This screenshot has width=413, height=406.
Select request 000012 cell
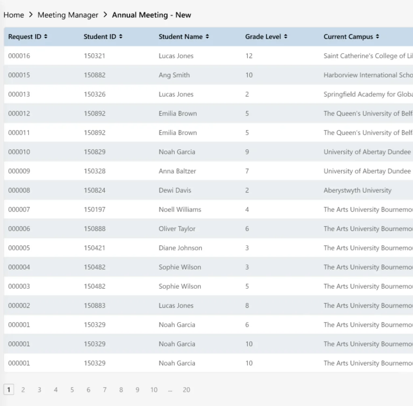tap(19, 113)
